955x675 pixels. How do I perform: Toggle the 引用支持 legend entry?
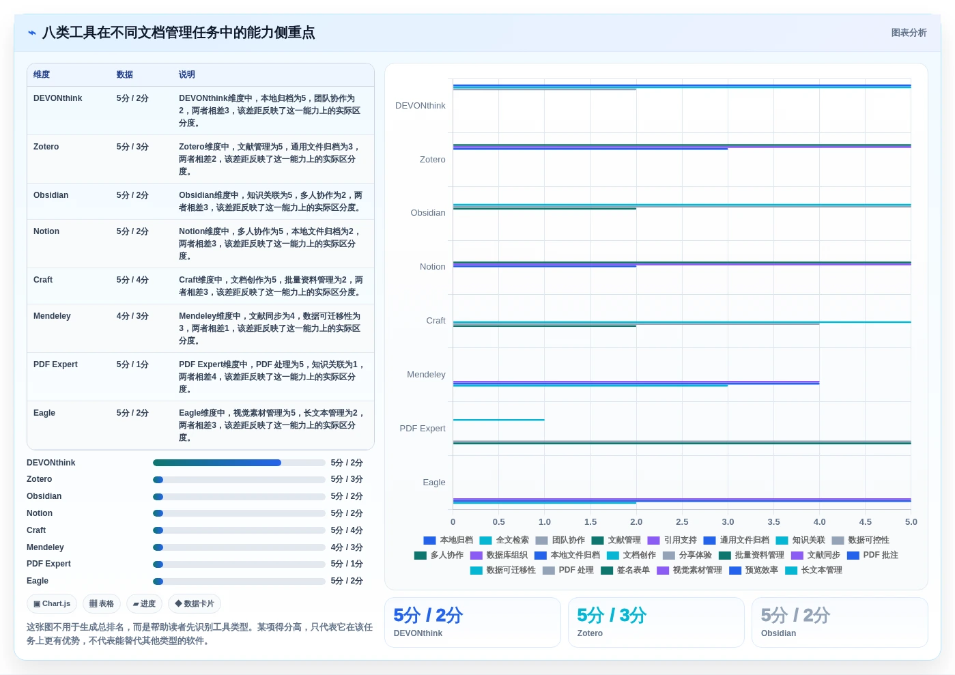672,541
